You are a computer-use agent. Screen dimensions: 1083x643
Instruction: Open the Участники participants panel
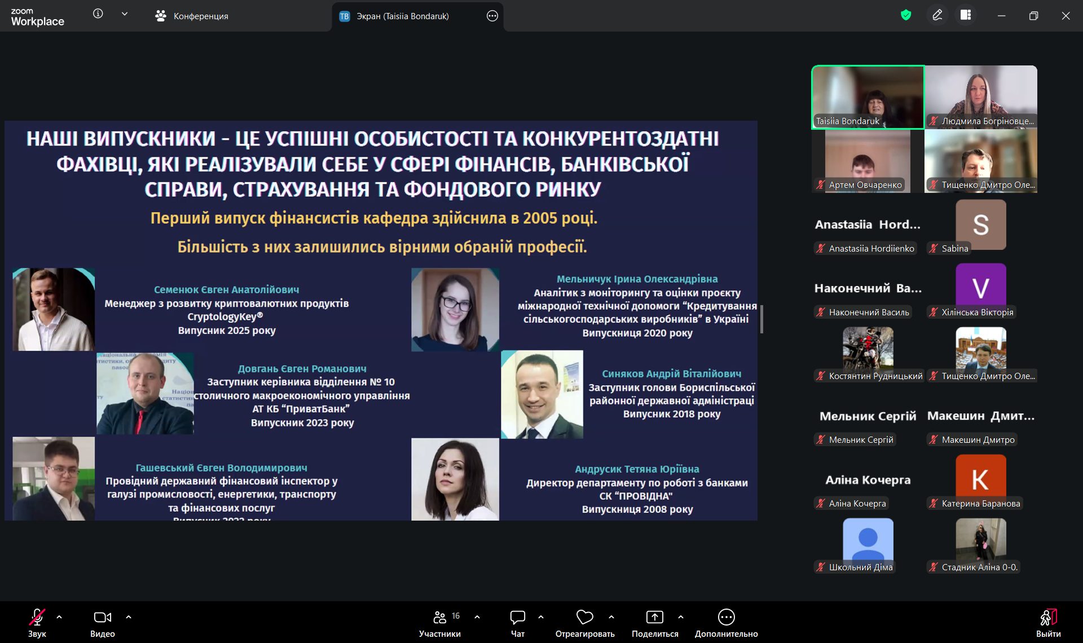(440, 622)
